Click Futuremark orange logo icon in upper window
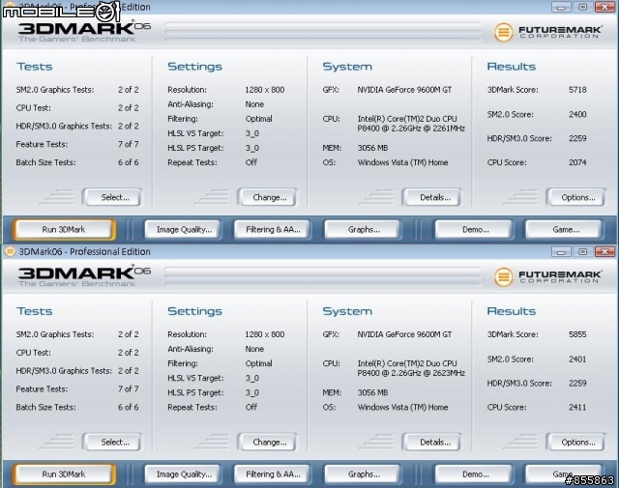The height and width of the screenshot is (488, 619). (503, 32)
